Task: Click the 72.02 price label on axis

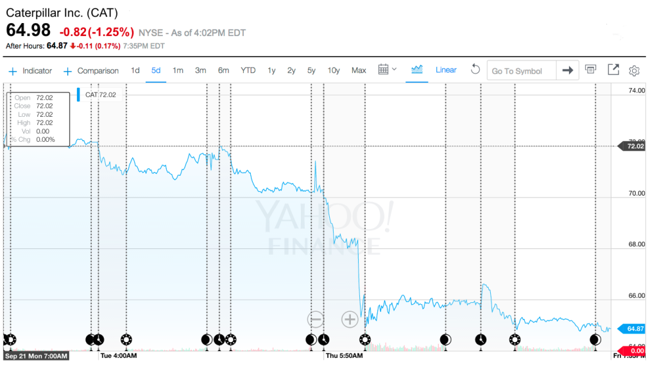Action: tap(635, 146)
